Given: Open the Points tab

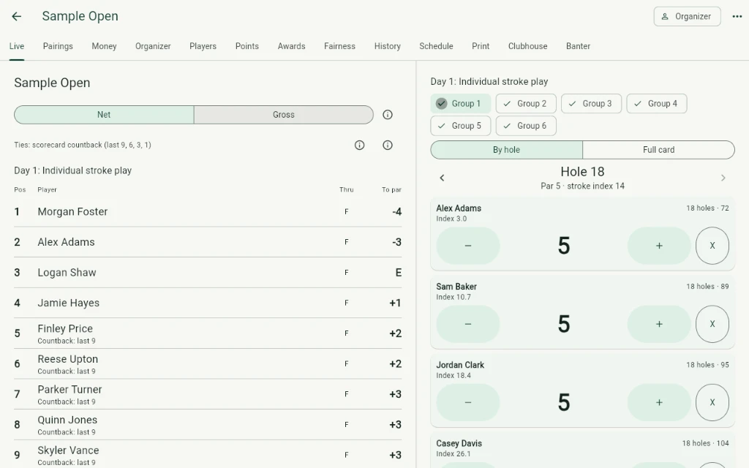Looking at the screenshot, I should 247,46.
